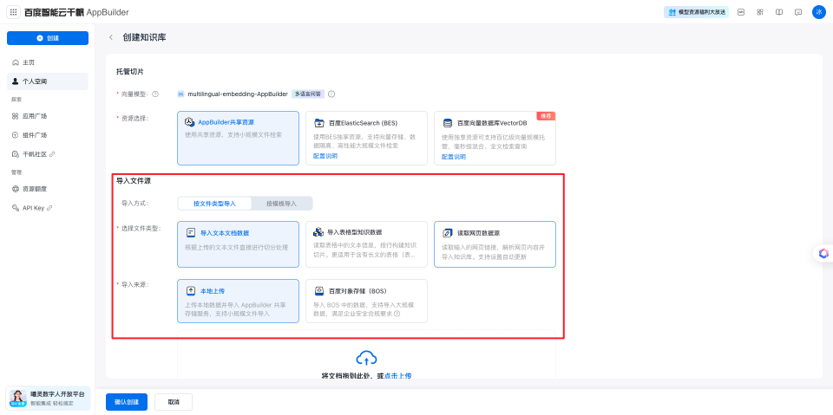
Task: Click the table data icon in 导入表格型知识数据
Action: [x=318, y=232]
